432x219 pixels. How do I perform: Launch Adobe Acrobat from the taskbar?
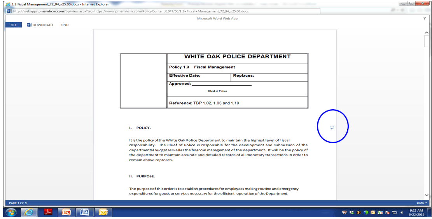point(47,212)
